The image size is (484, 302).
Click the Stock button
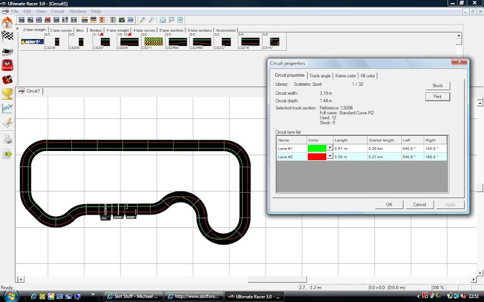437,86
